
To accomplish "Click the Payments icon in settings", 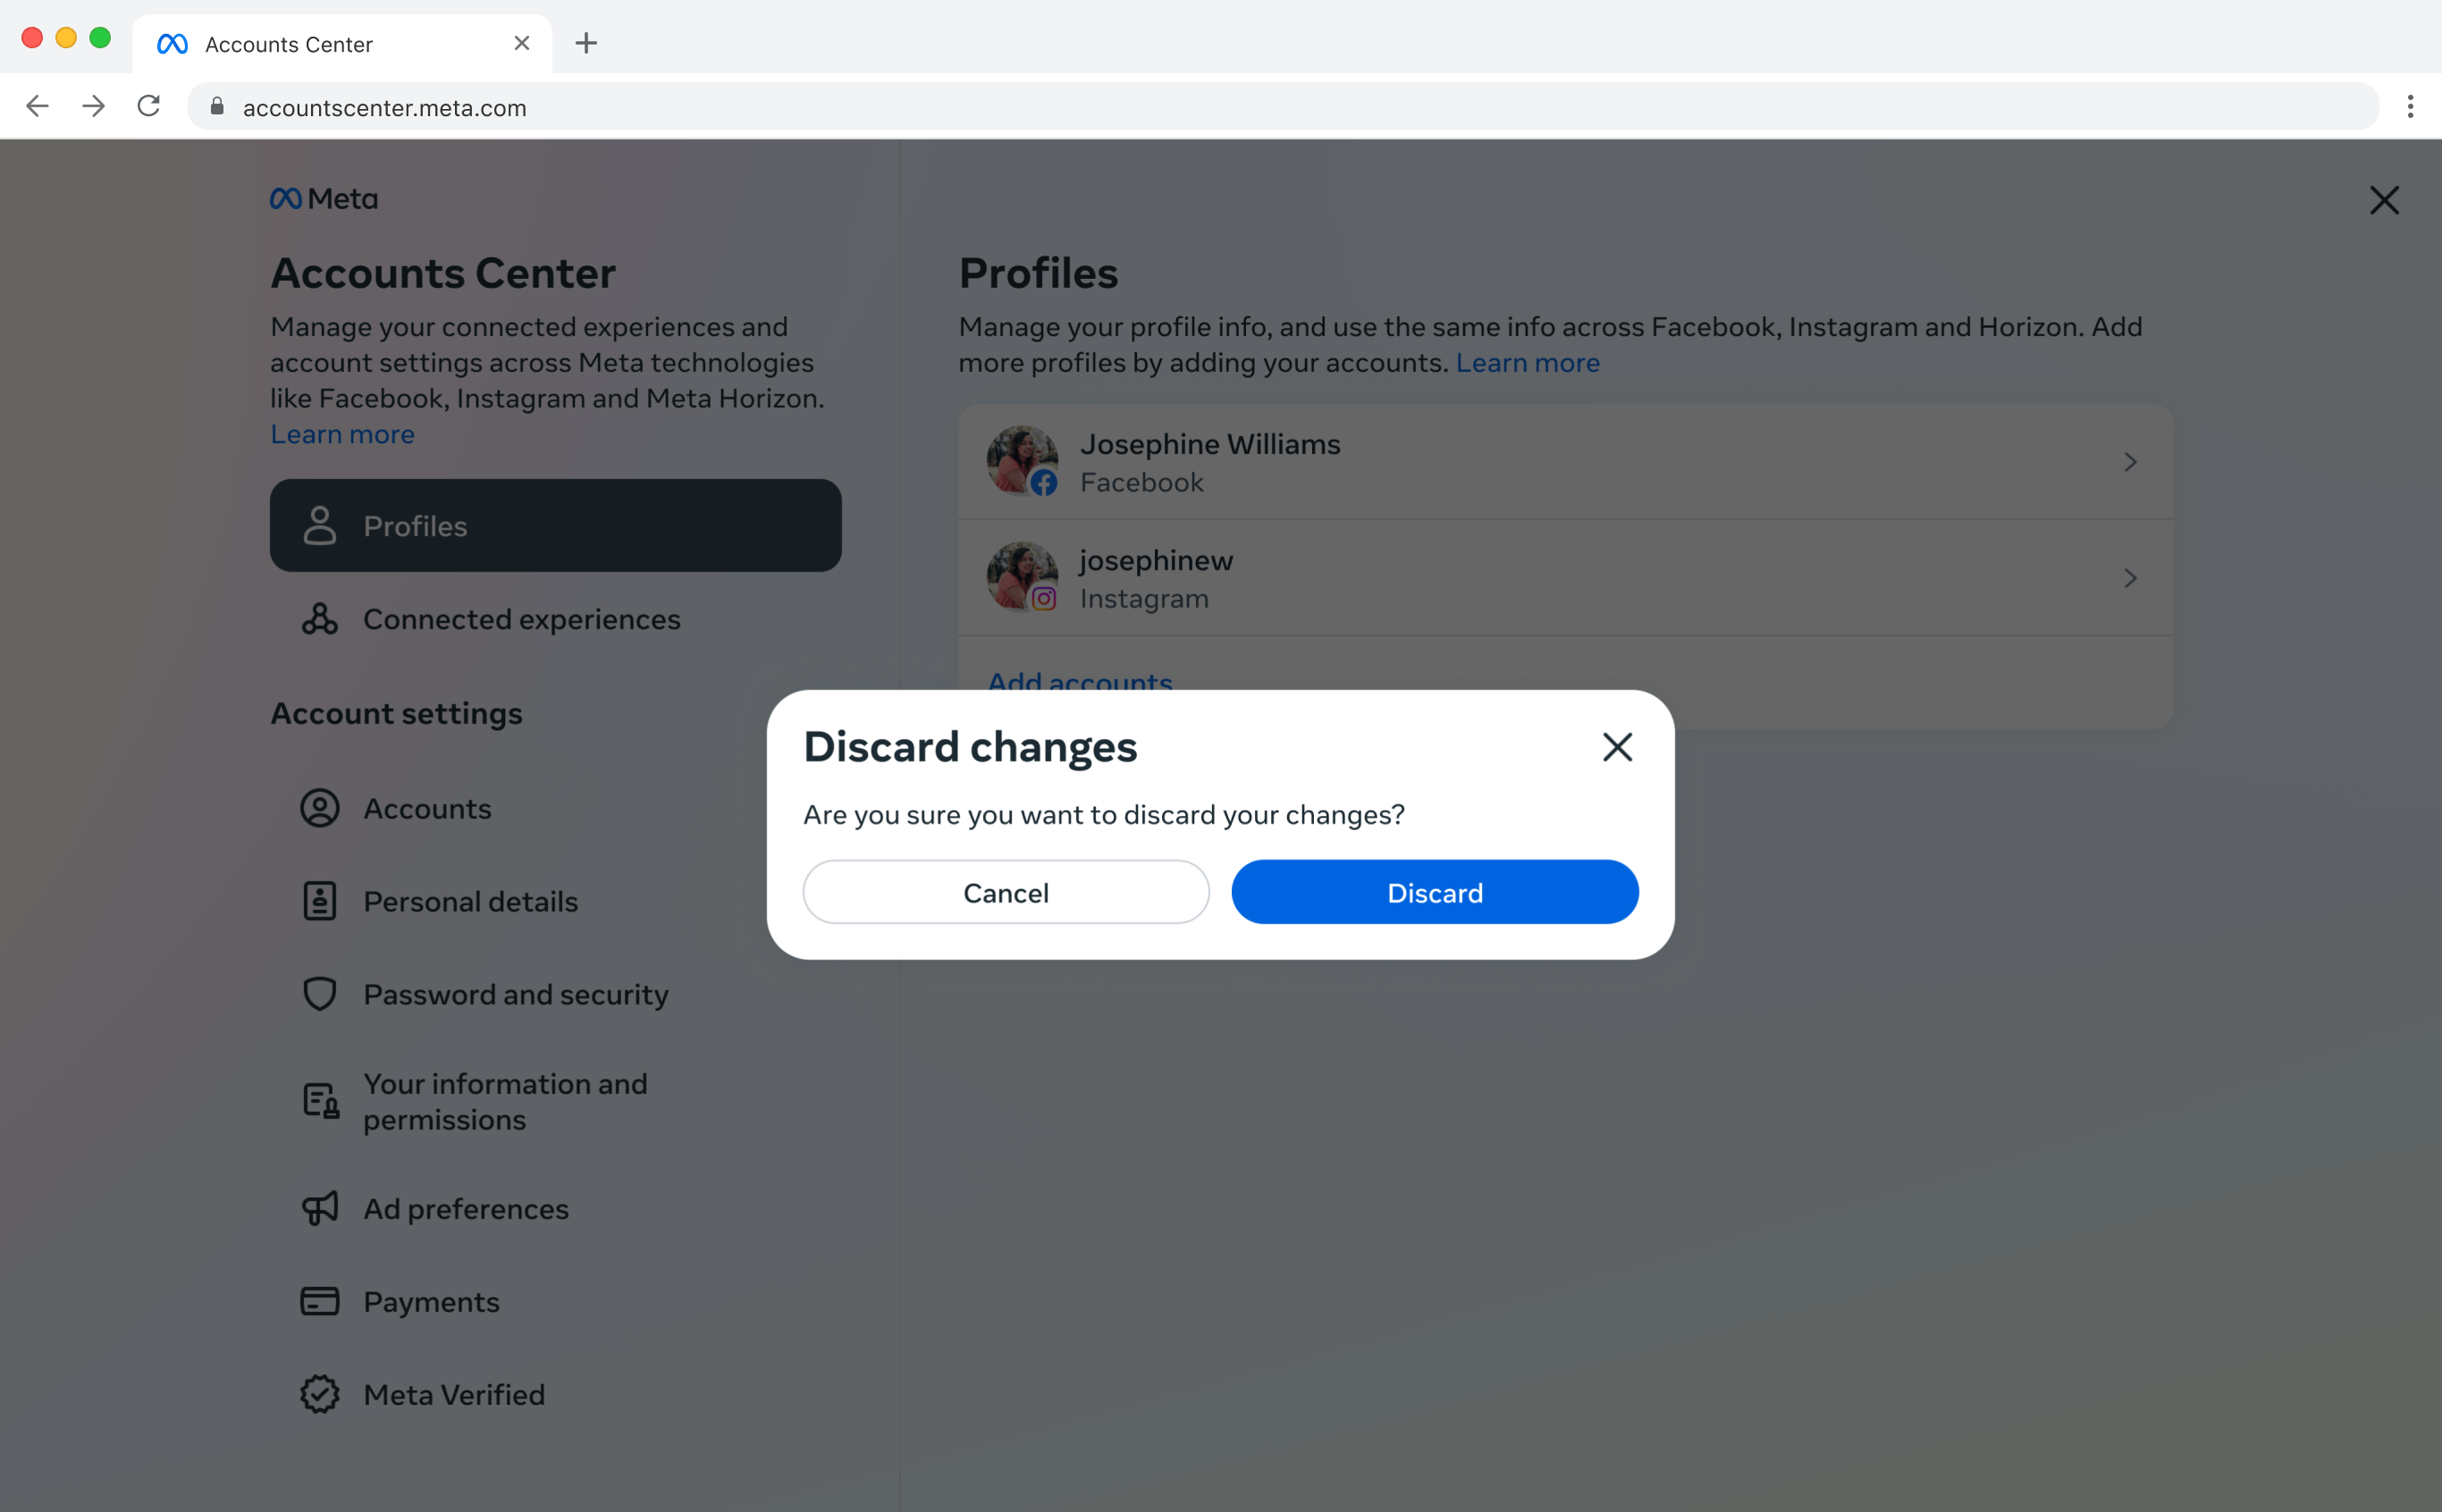I will pos(319,1301).
